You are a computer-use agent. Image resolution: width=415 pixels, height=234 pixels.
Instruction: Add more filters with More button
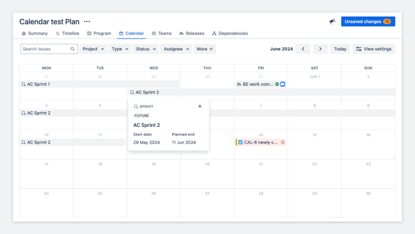click(x=205, y=49)
